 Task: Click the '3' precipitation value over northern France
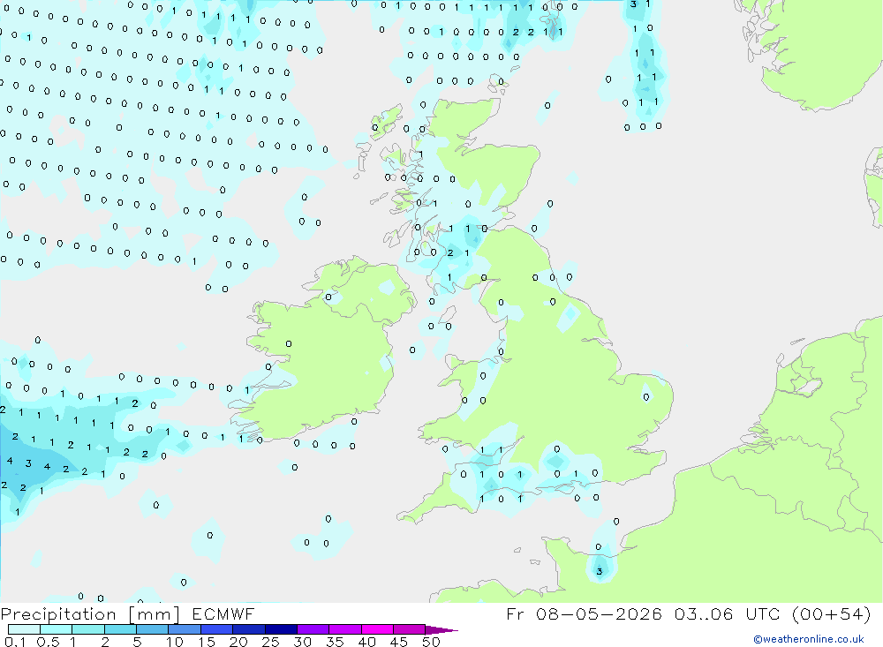pos(600,572)
